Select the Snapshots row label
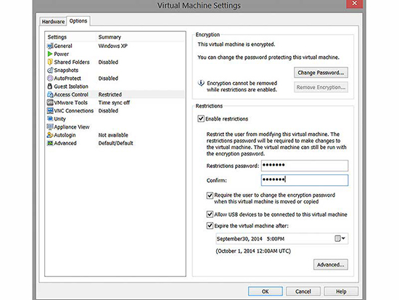Image resolution: width=399 pixels, height=300 pixels. pos(66,70)
